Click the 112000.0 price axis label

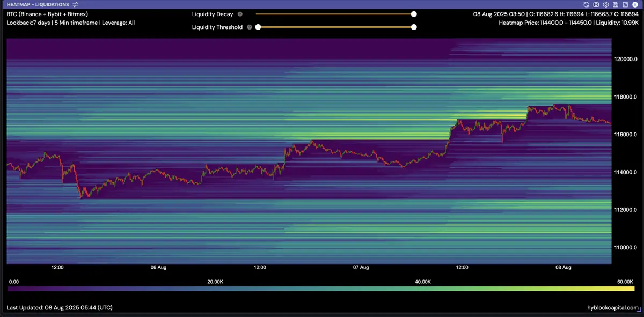pos(625,210)
